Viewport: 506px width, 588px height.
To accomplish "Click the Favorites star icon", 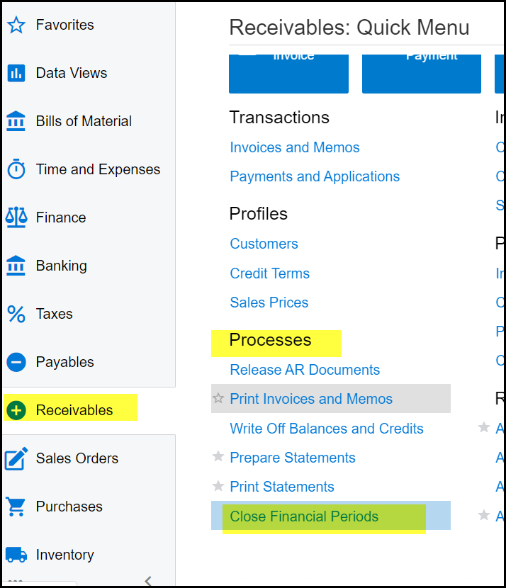I will click(16, 26).
